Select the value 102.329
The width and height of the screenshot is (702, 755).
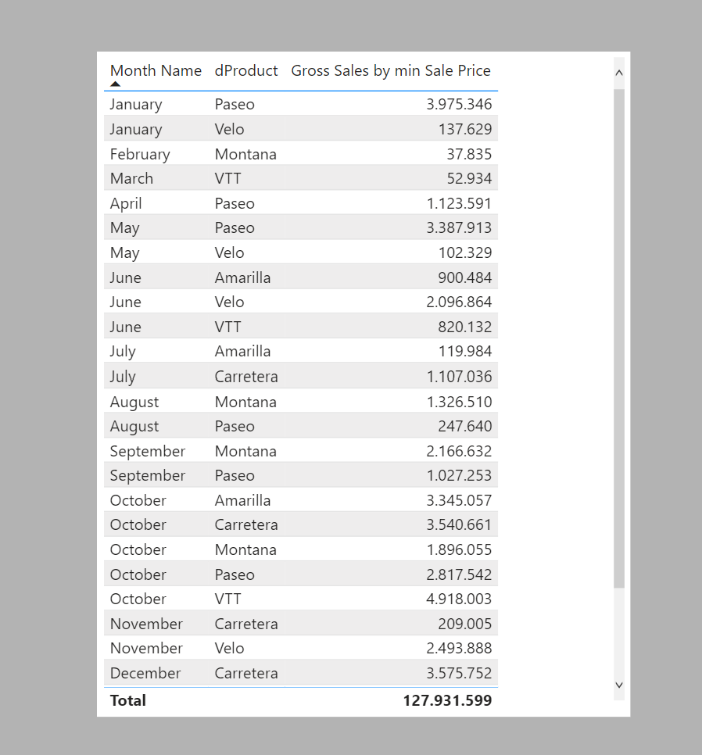tap(465, 252)
